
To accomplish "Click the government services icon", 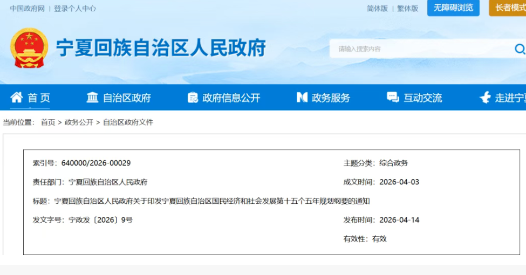I will 302,98.
